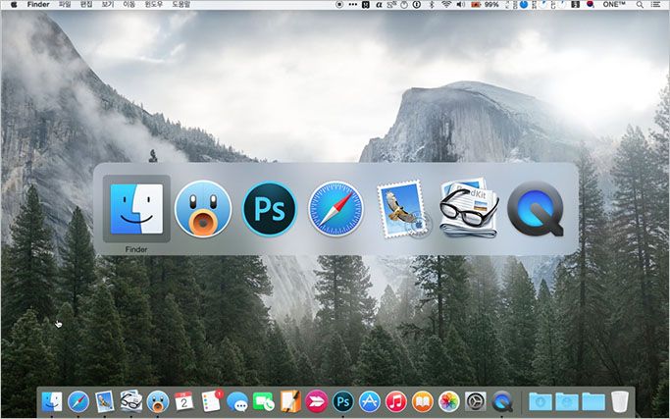This screenshot has width=670, height=419.
Task: Open Skitch pink arrow icon in Dock
Action: coord(317,402)
